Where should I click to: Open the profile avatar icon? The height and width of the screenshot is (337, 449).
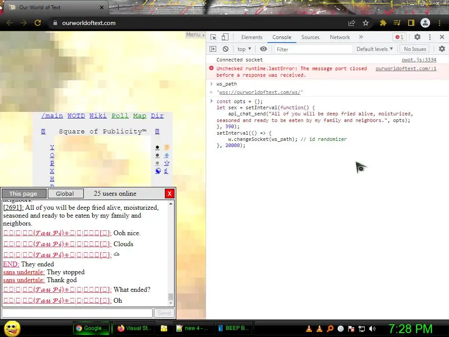click(x=425, y=23)
